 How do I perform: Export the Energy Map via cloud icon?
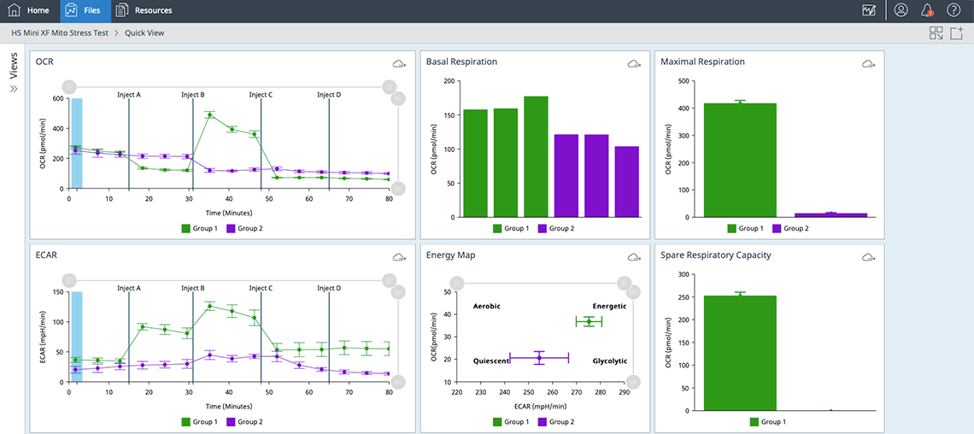click(x=634, y=257)
